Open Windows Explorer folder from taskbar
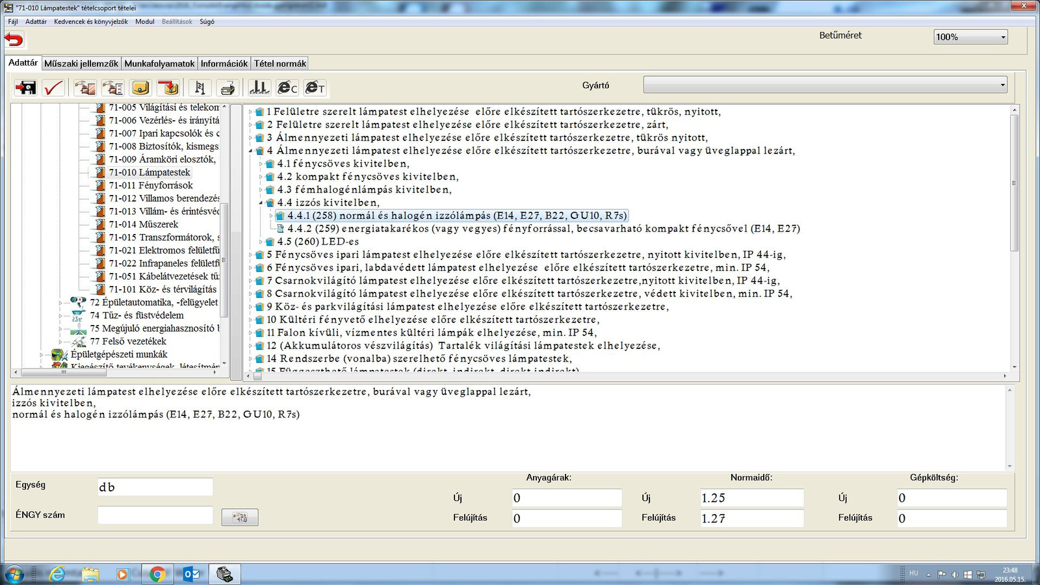The width and height of the screenshot is (1040, 585). (90, 574)
